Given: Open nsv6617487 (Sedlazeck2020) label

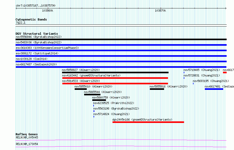Looking at the screenshot, I should [x=36, y=64].
